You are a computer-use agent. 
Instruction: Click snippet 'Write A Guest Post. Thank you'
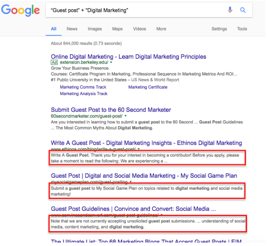tap(145, 158)
